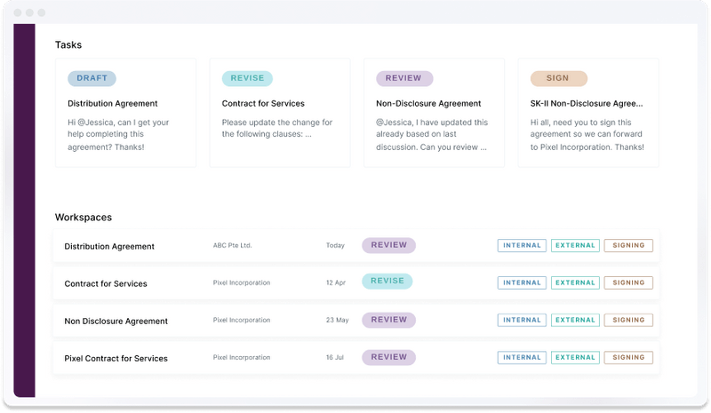Open the SK-II Non-Disclosure Agreement task card
Image resolution: width=711 pixels, height=413 pixels.
click(x=587, y=104)
